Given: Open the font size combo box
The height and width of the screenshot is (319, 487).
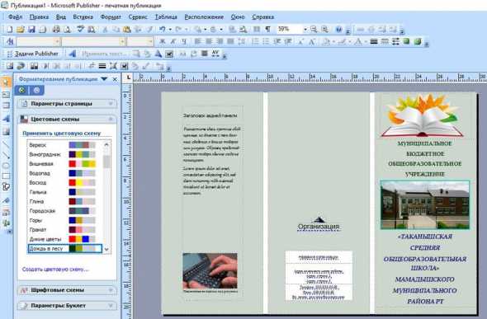Looking at the screenshot, I should click(x=140, y=41).
